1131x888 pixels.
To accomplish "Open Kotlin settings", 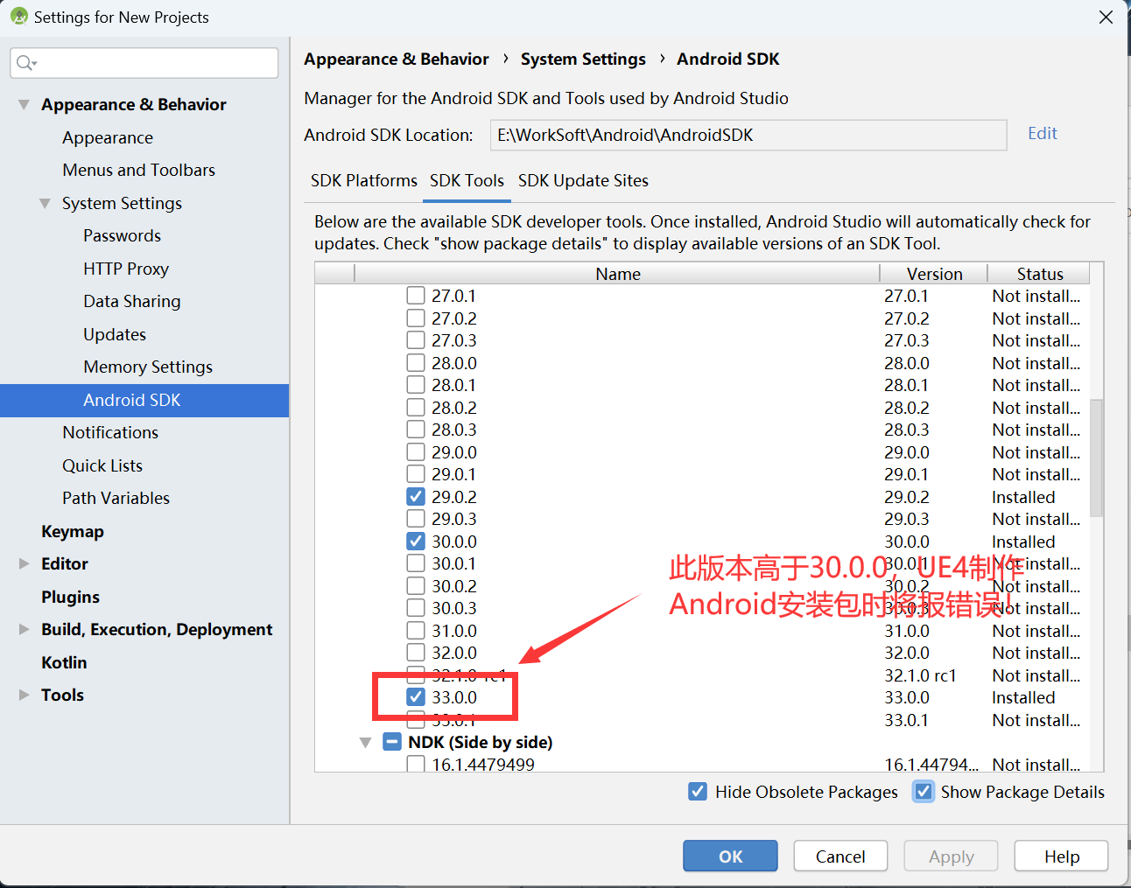I will [64, 663].
